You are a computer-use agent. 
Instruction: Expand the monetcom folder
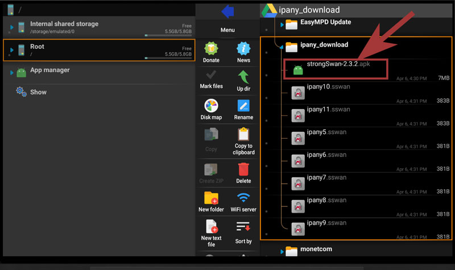pyautogui.click(x=282, y=250)
